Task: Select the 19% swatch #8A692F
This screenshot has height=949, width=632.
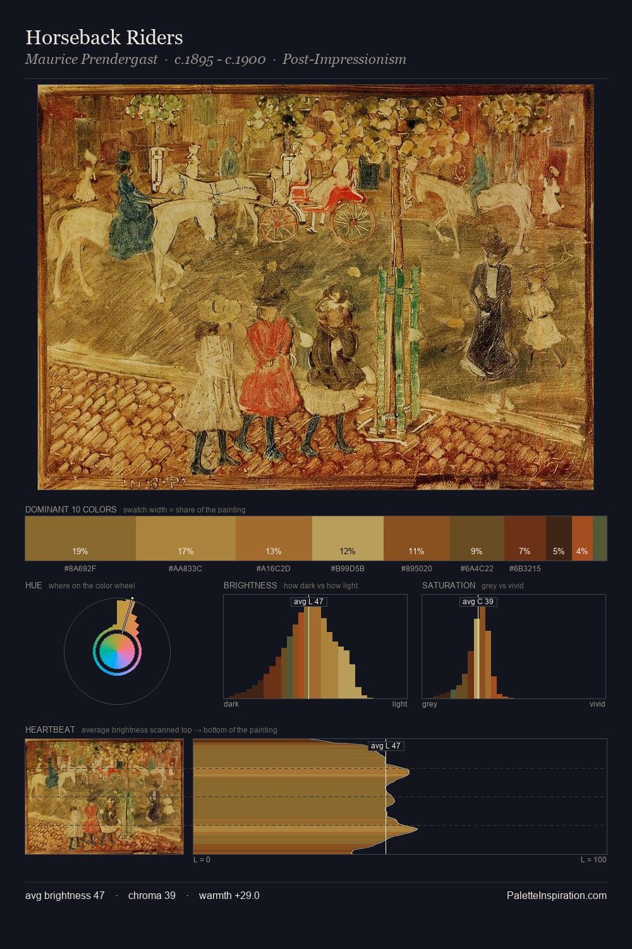Action: click(80, 538)
